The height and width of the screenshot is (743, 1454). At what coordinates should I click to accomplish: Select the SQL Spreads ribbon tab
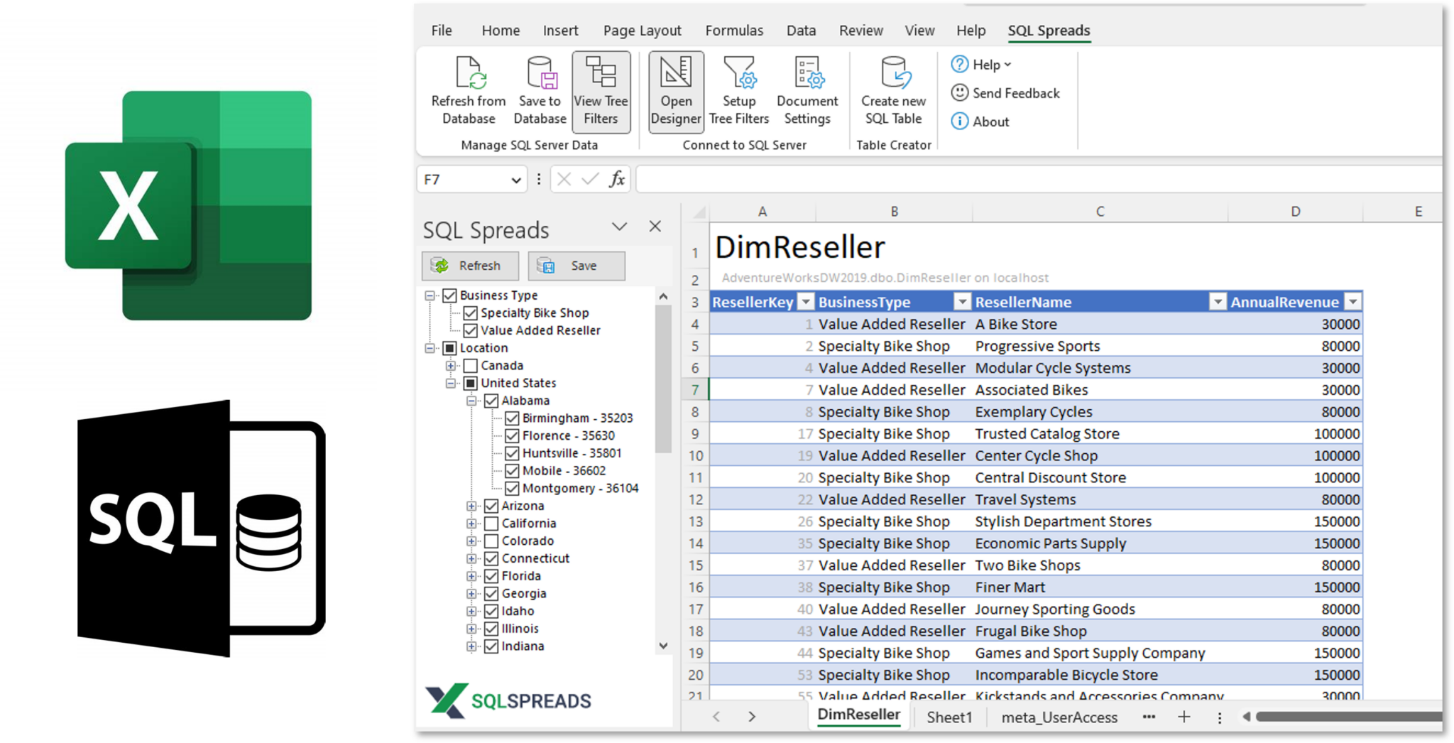pos(1049,31)
